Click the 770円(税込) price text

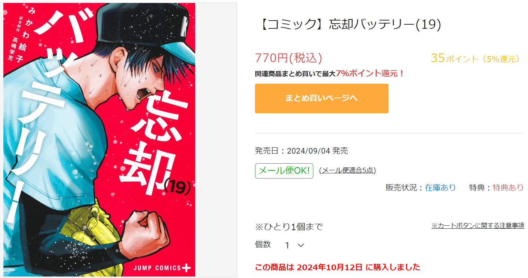click(x=288, y=58)
